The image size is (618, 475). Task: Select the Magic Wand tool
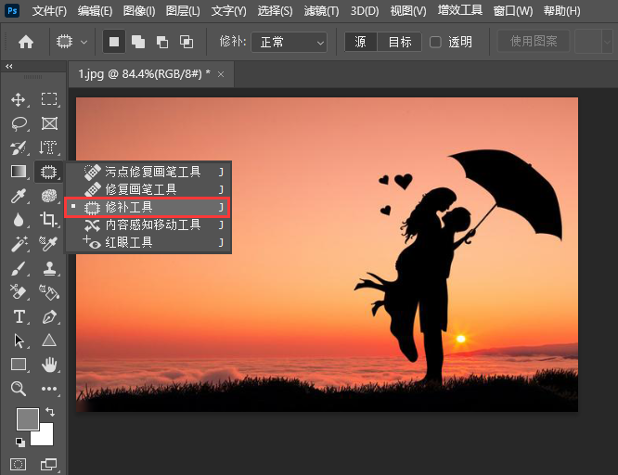(x=19, y=244)
